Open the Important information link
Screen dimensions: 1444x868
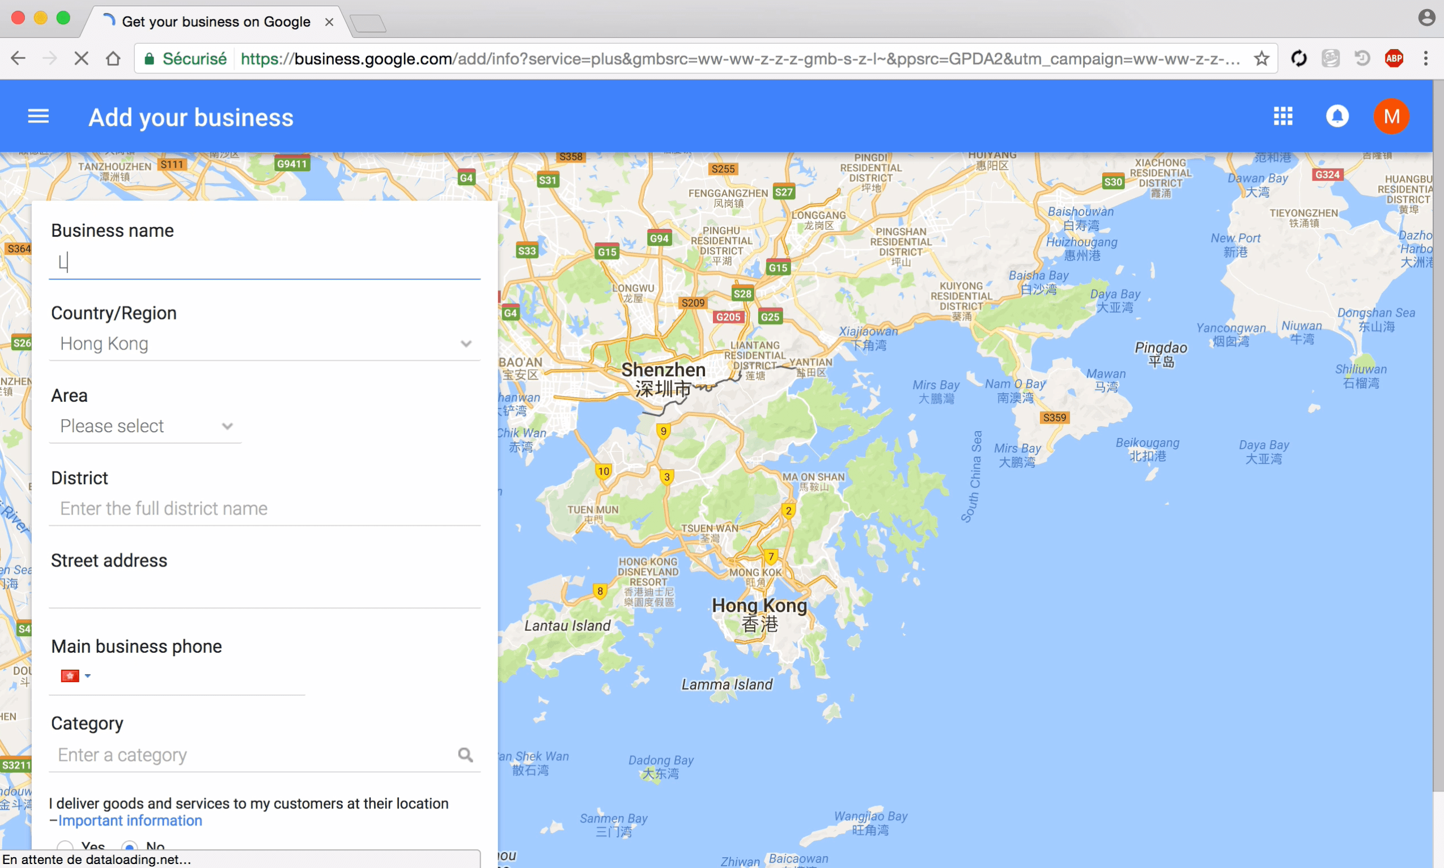pos(130,820)
